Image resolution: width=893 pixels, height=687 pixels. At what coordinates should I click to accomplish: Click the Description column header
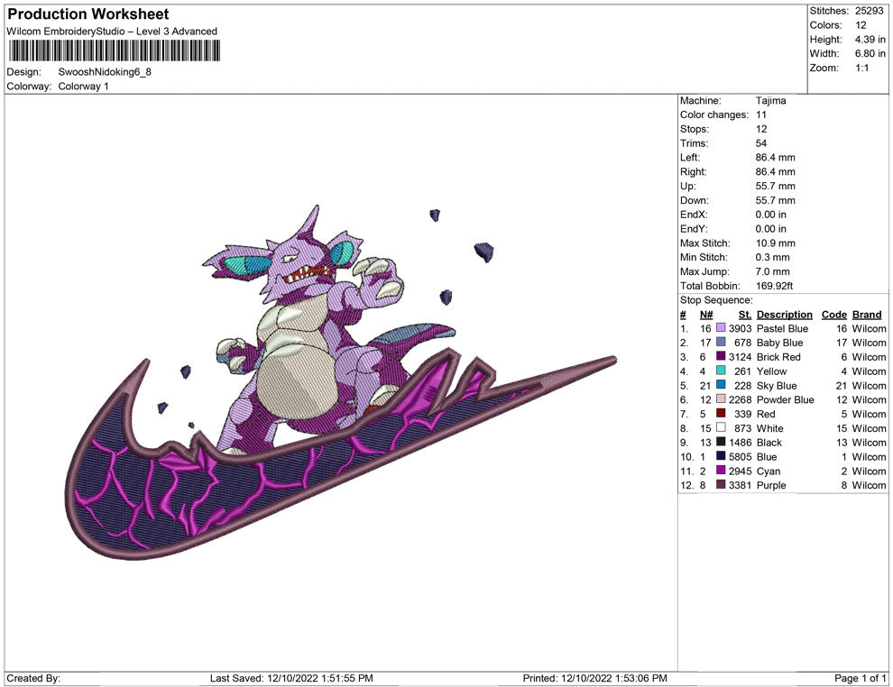click(784, 315)
